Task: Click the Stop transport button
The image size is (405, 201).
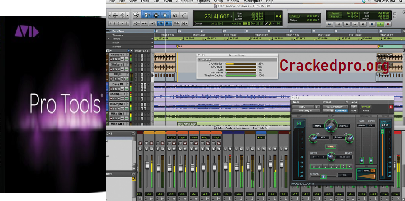Action: pyautogui.click(x=372, y=24)
